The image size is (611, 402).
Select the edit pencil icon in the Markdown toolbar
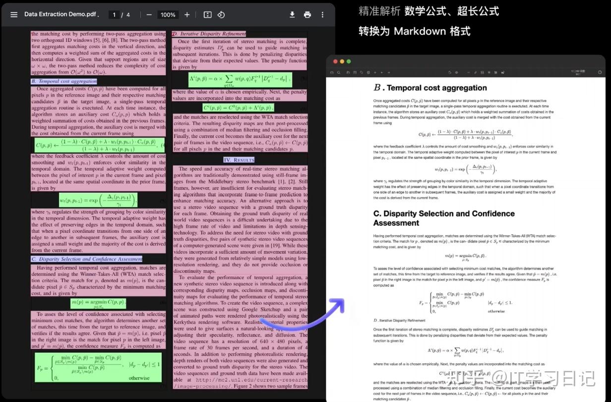pyautogui.click(x=476, y=72)
